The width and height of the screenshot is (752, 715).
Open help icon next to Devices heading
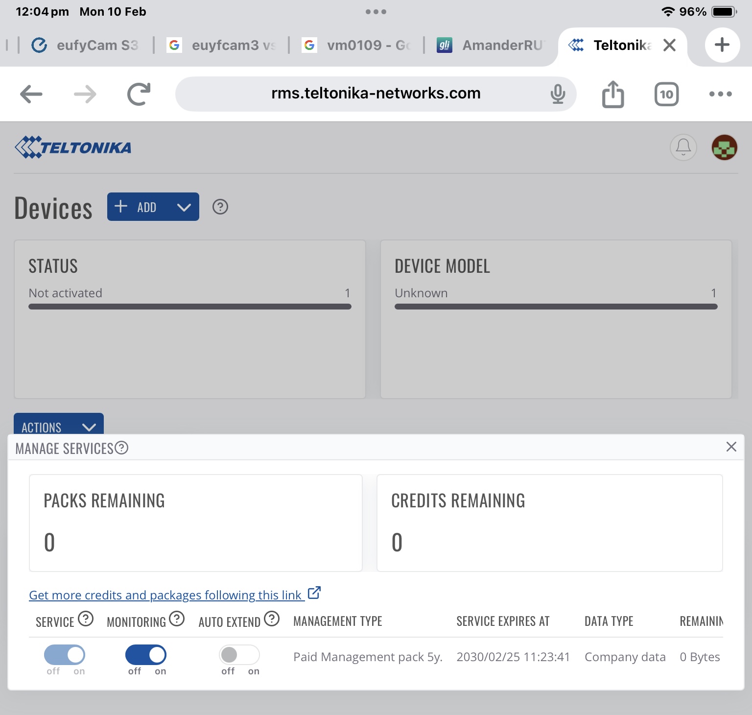(220, 207)
